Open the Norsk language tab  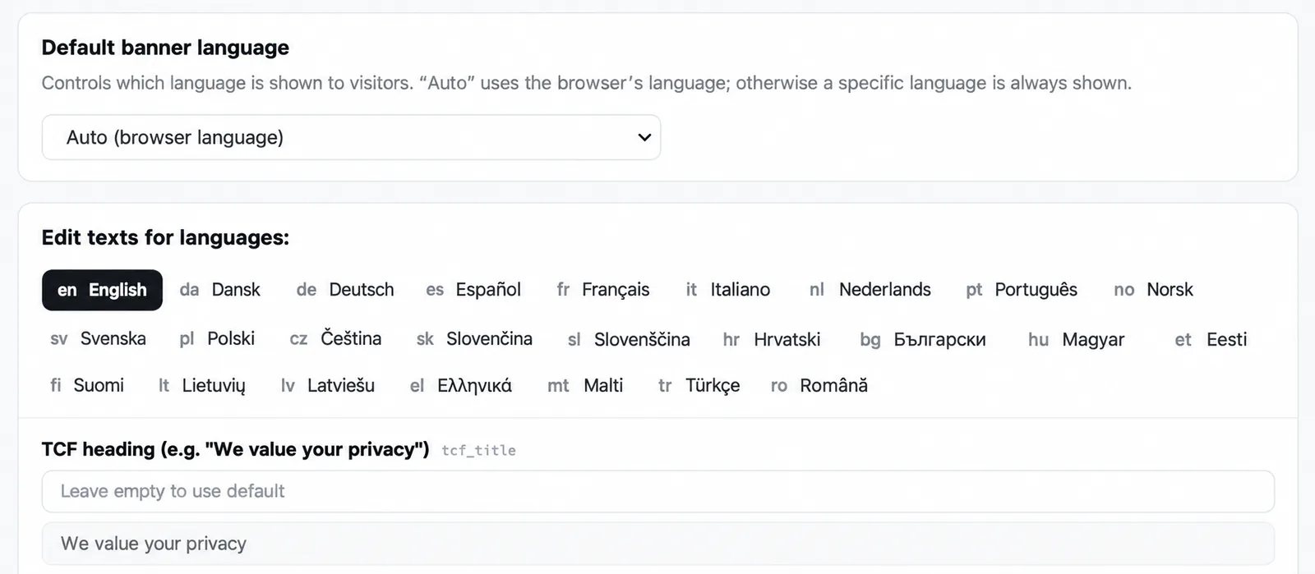point(1153,290)
